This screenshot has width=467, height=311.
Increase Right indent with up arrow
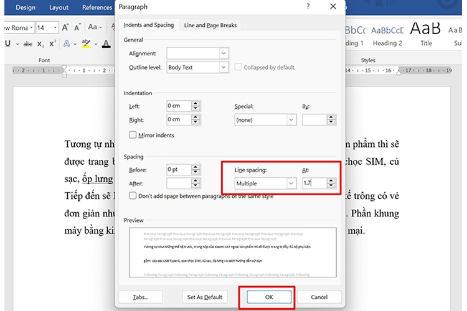[x=196, y=117]
